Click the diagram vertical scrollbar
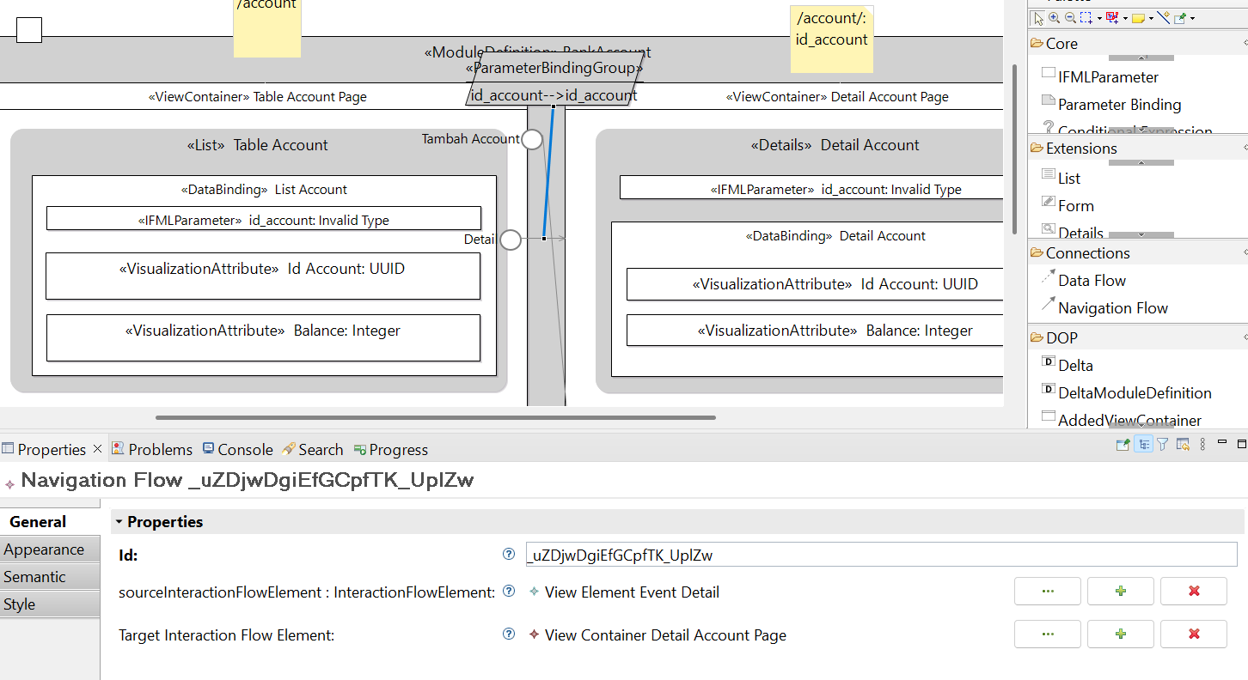 click(1015, 149)
